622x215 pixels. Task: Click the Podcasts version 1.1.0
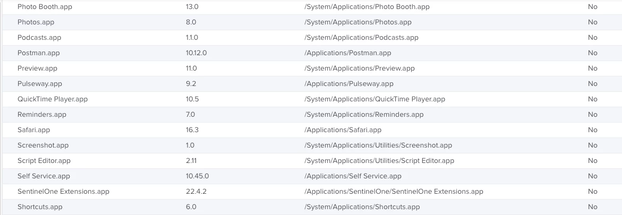point(192,38)
